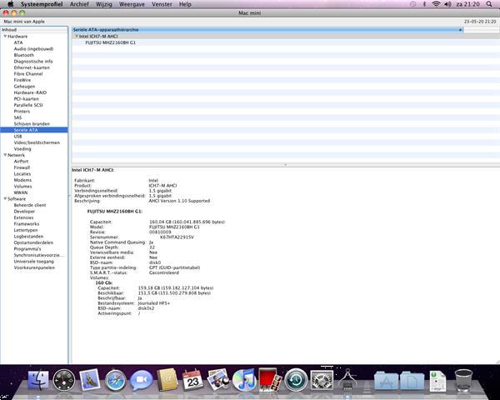500x400 pixels.
Task: Select Bluetooth in the sidebar
Action: (23, 55)
